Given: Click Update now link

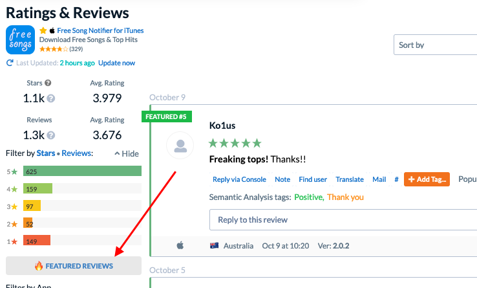Looking at the screenshot, I should pyautogui.click(x=116, y=63).
